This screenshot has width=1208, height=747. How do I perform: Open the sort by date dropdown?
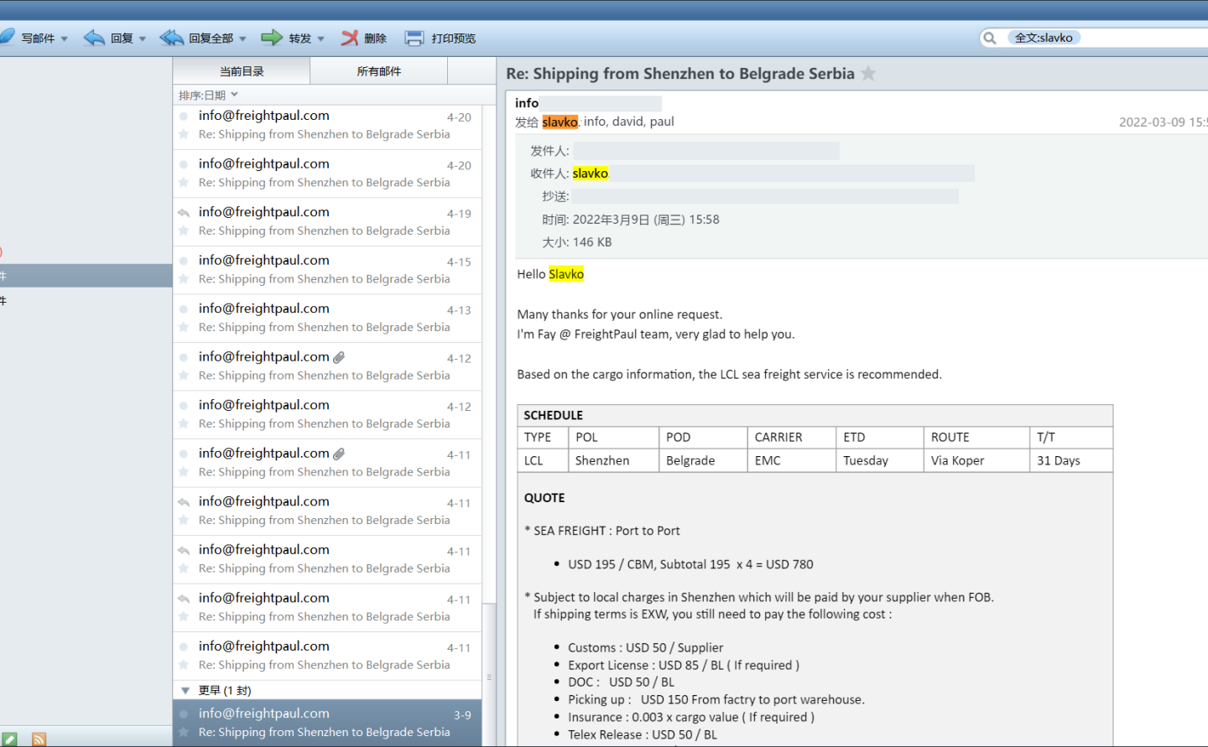click(x=208, y=95)
